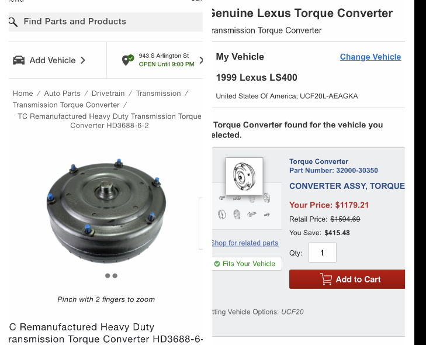This screenshot has height=345, width=426.
Task: Click the green Fits Your Vehicle checkmark
Action: [x=217, y=264]
